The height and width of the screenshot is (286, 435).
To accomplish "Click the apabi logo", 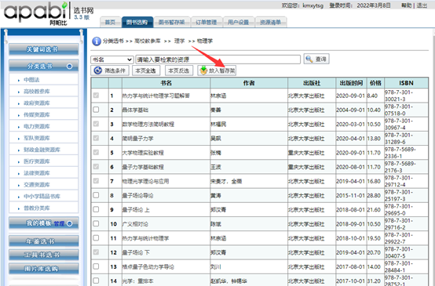I will [x=35, y=14].
